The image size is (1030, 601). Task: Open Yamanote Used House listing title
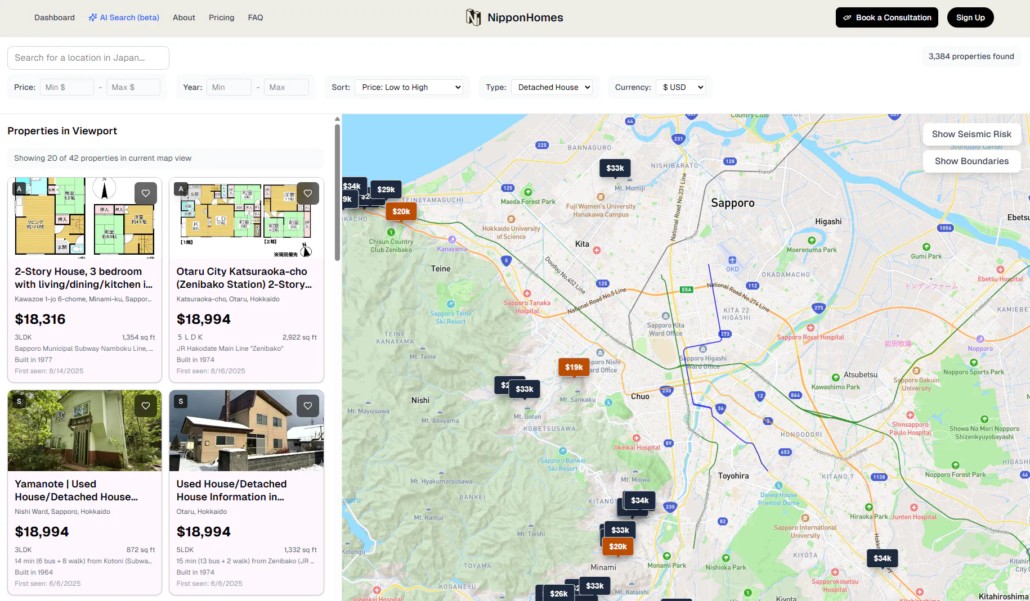click(76, 490)
